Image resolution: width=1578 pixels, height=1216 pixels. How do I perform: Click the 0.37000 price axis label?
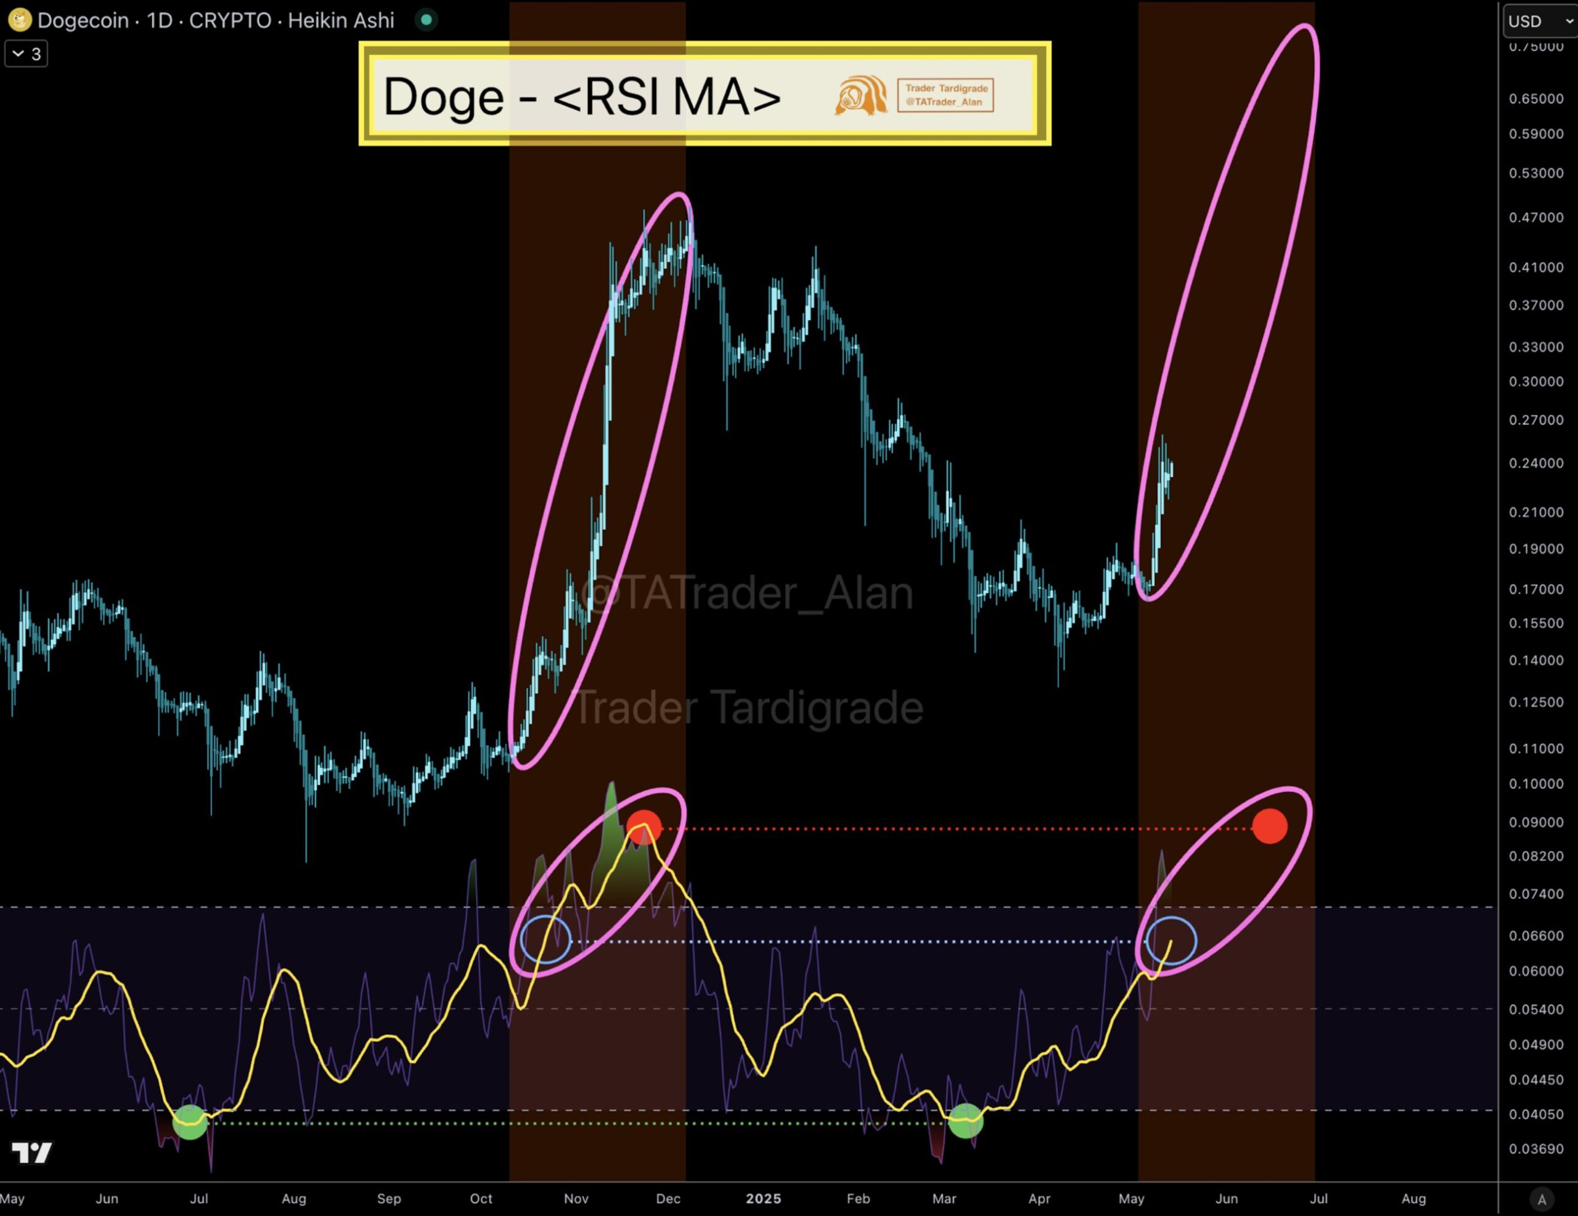1536,305
